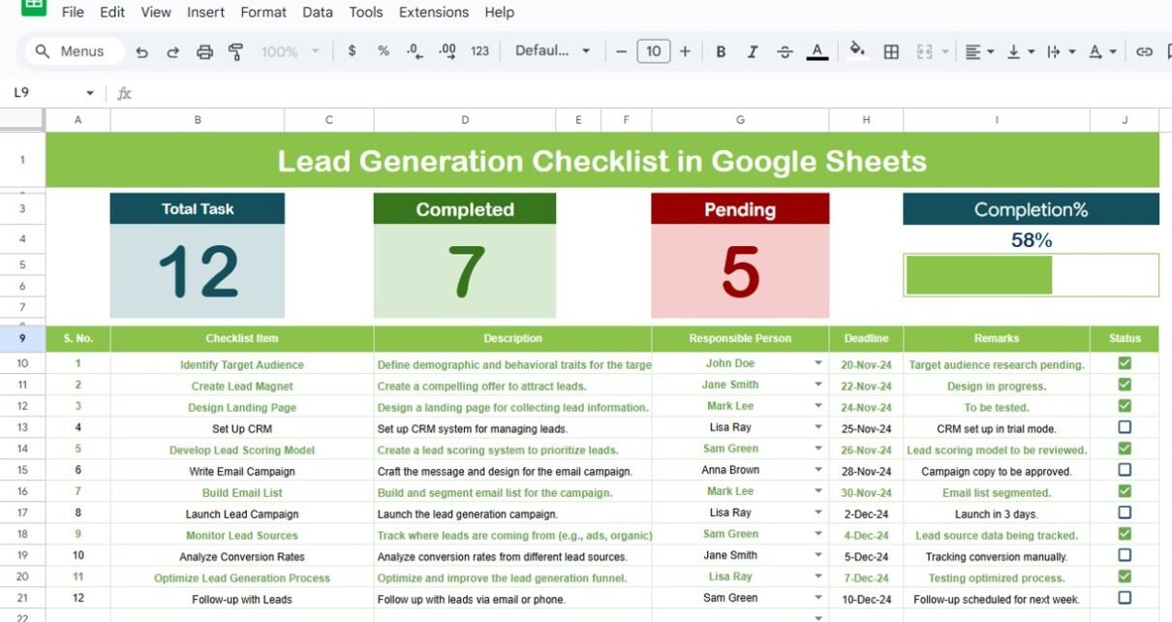Screen dimensions: 1172x622
Task: Increase decimal places icon
Action: (x=447, y=51)
